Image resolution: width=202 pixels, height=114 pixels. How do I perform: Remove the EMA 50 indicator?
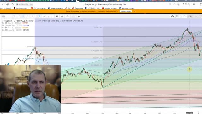pyautogui.click(x=20, y=28)
